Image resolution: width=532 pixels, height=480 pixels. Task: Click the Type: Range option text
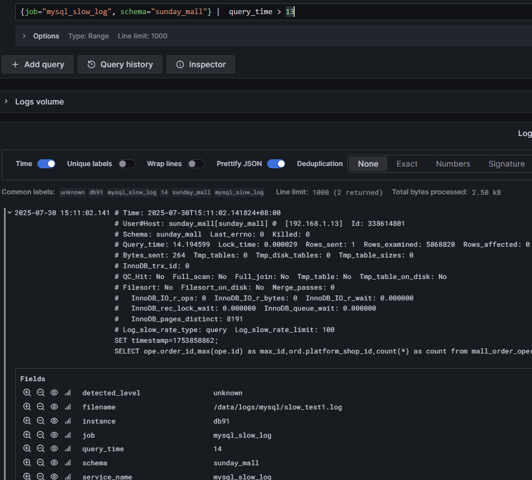click(89, 36)
